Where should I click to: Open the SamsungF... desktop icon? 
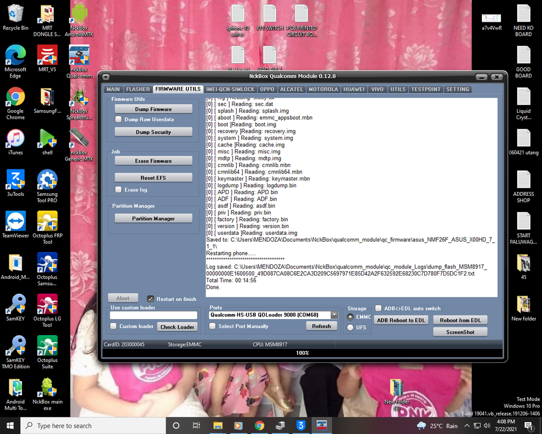[47, 100]
